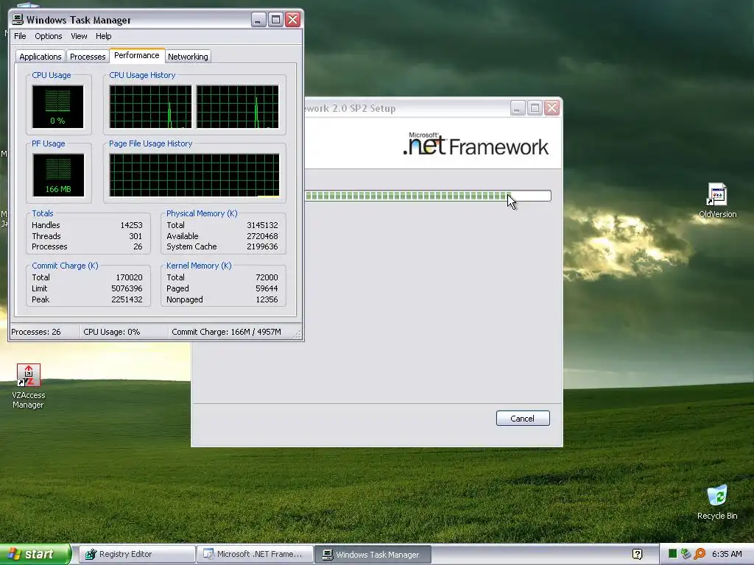
Task: Click the PF Usage gauge showing 166 MB
Action: tap(58, 175)
